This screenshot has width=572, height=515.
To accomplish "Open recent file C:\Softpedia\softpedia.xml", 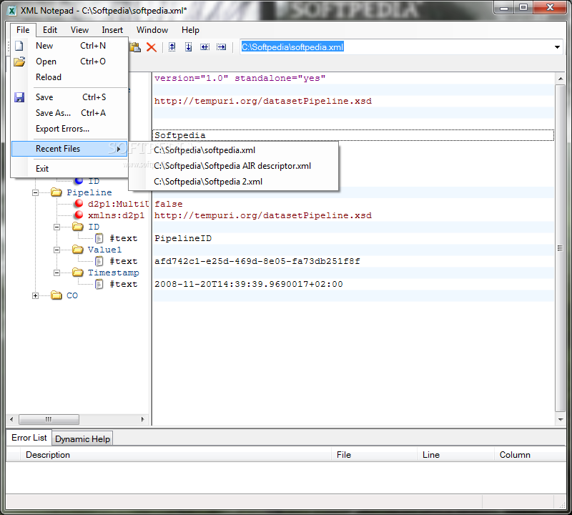I will pos(234,150).
